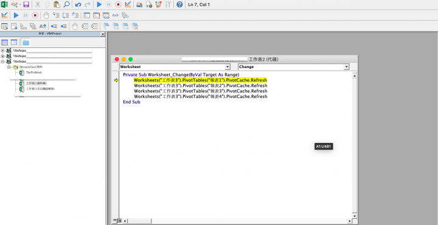Open the Locals Window icon
The height and width of the screenshot is (225, 438).
click(87, 15)
